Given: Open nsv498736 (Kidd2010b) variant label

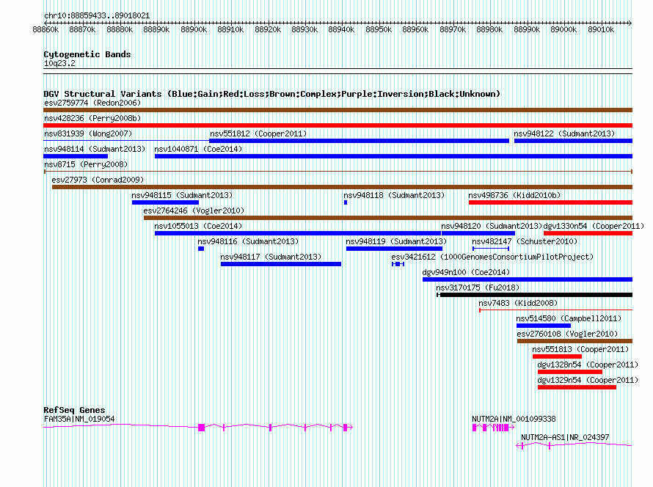Looking at the screenshot, I should click(x=514, y=195).
